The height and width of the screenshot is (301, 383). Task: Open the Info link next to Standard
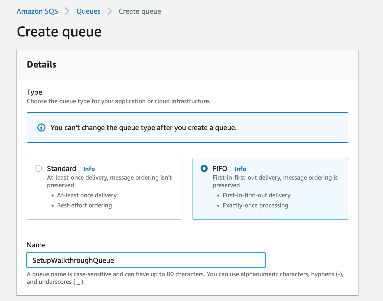tap(89, 169)
